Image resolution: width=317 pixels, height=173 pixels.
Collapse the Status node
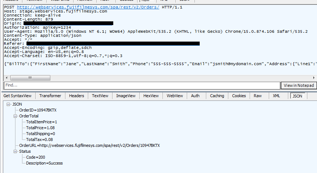pyautogui.click(x=15, y=151)
